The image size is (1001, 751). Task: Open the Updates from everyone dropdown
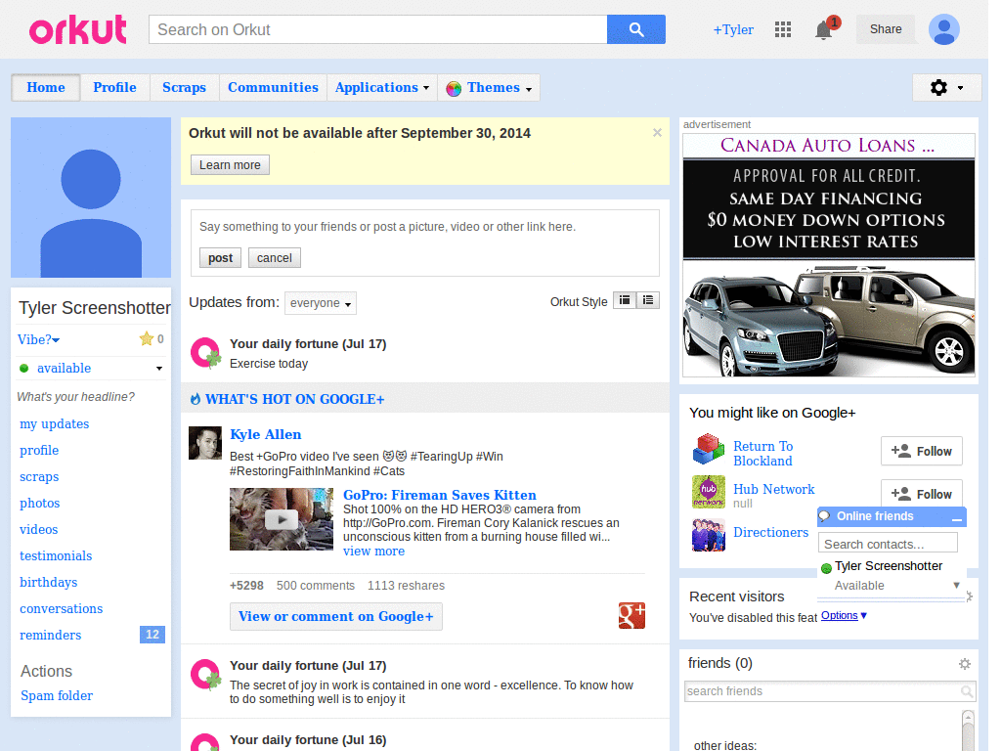[x=321, y=303]
